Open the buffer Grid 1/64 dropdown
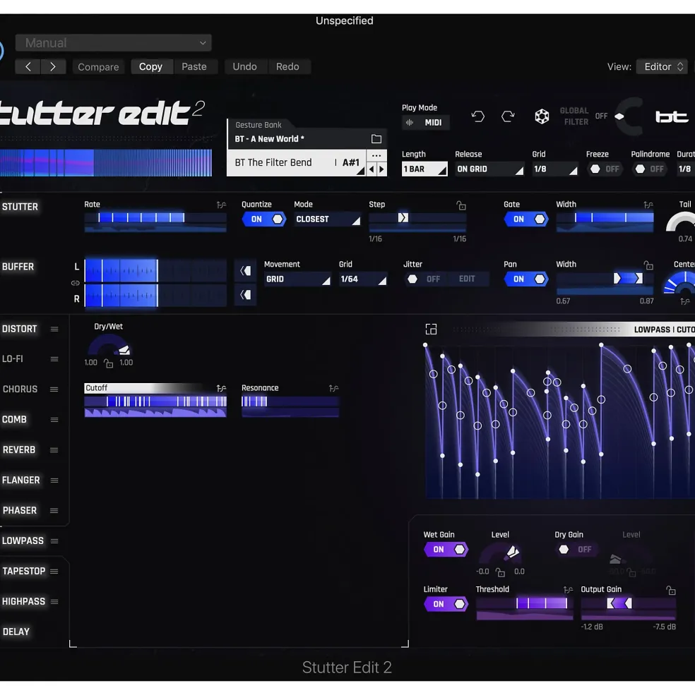 362,279
